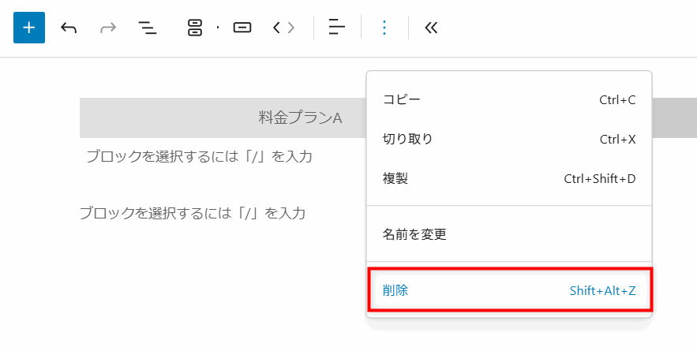Move the block left with the arrow
The width and height of the screenshot is (697, 351).
[276, 28]
